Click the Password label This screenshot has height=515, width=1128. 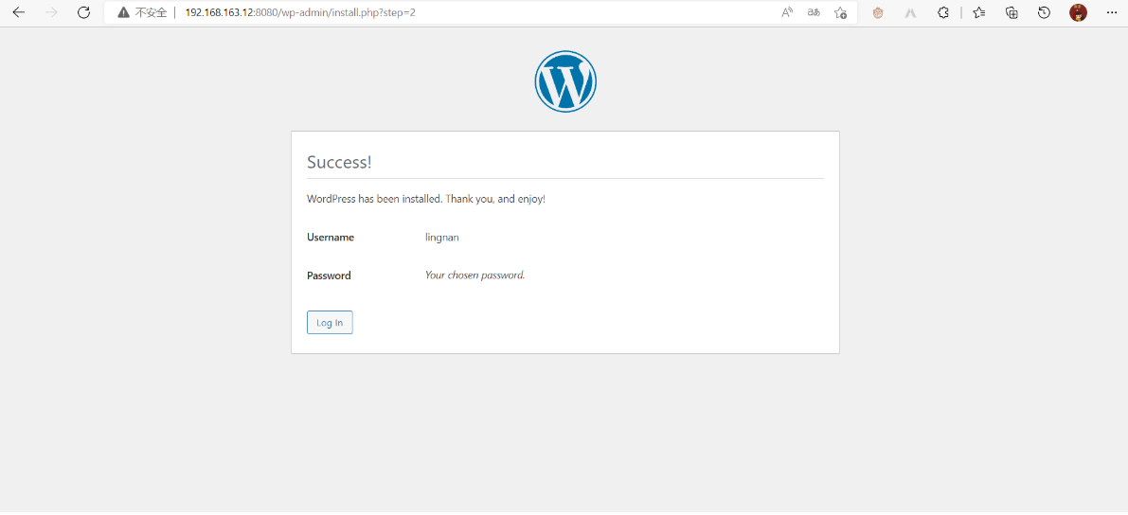[x=329, y=275]
